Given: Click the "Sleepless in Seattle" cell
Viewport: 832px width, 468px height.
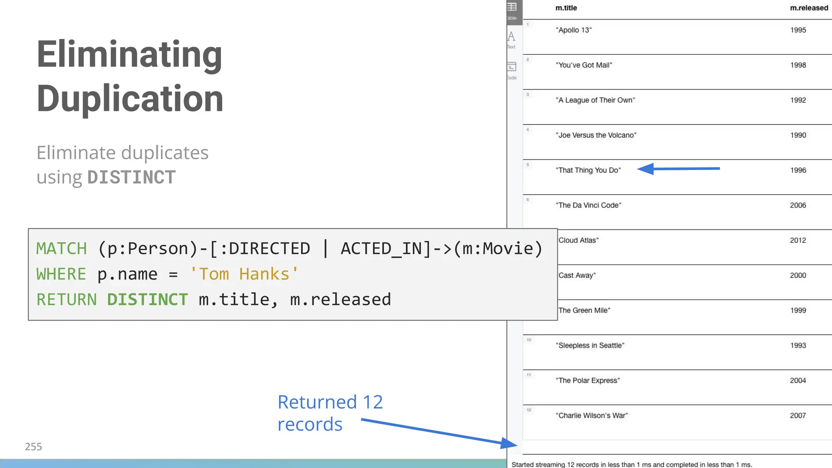Looking at the screenshot, I should click(590, 345).
